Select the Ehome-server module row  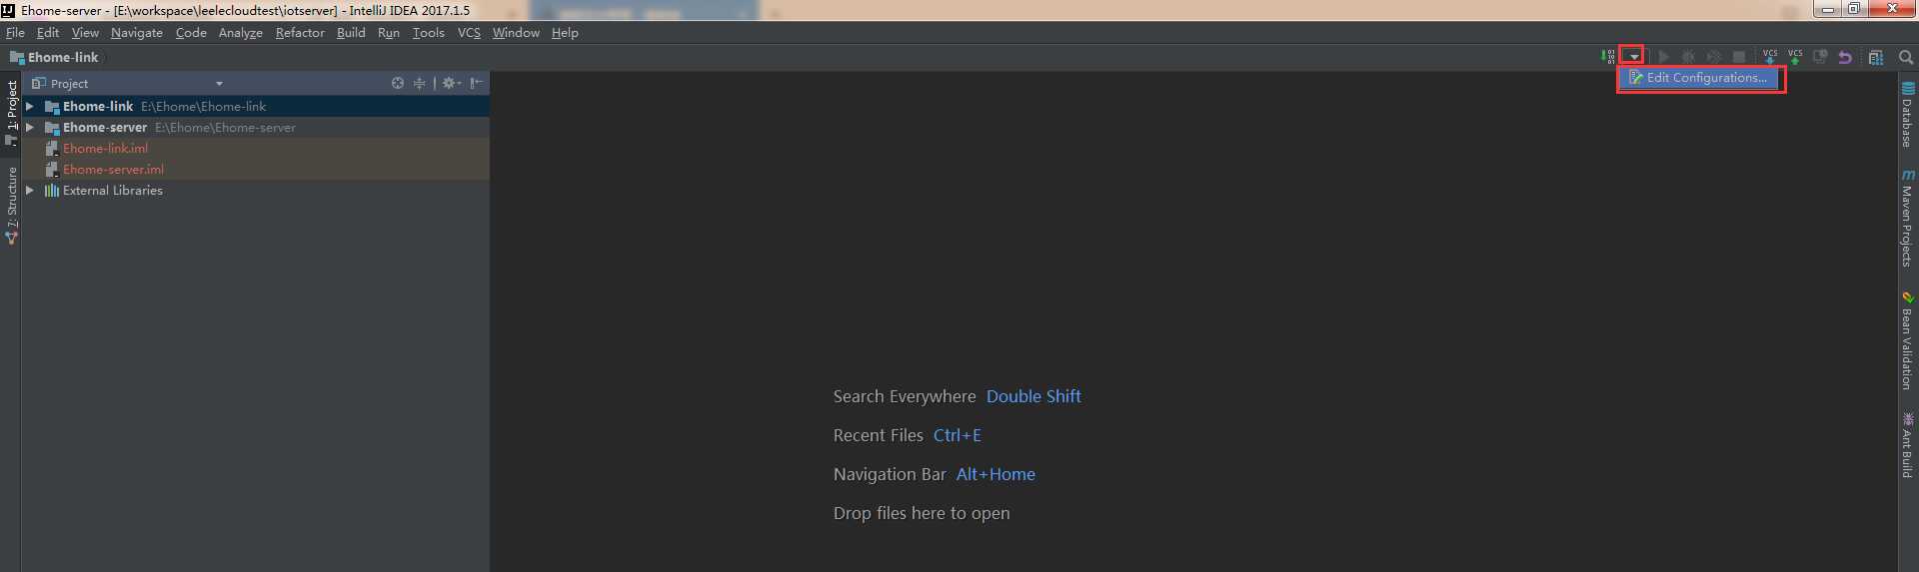pos(255,127)
